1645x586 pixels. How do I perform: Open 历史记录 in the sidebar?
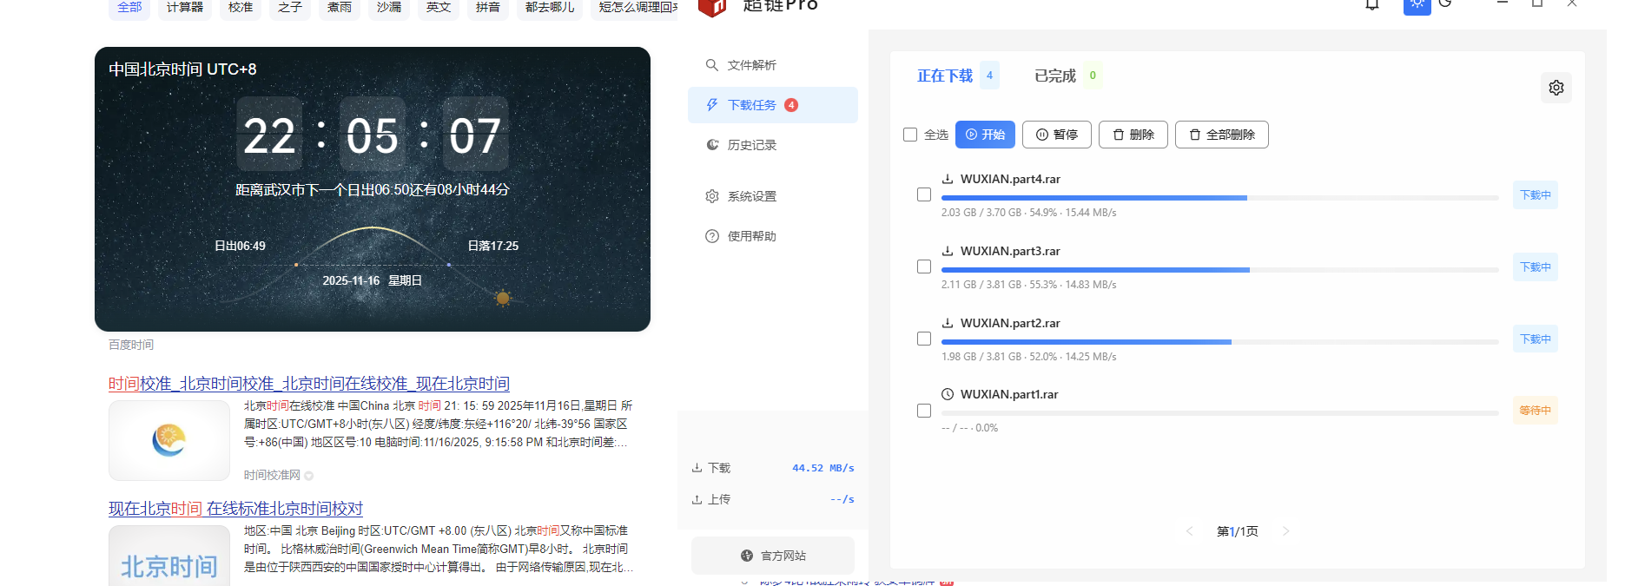click(x=750, y=145)
